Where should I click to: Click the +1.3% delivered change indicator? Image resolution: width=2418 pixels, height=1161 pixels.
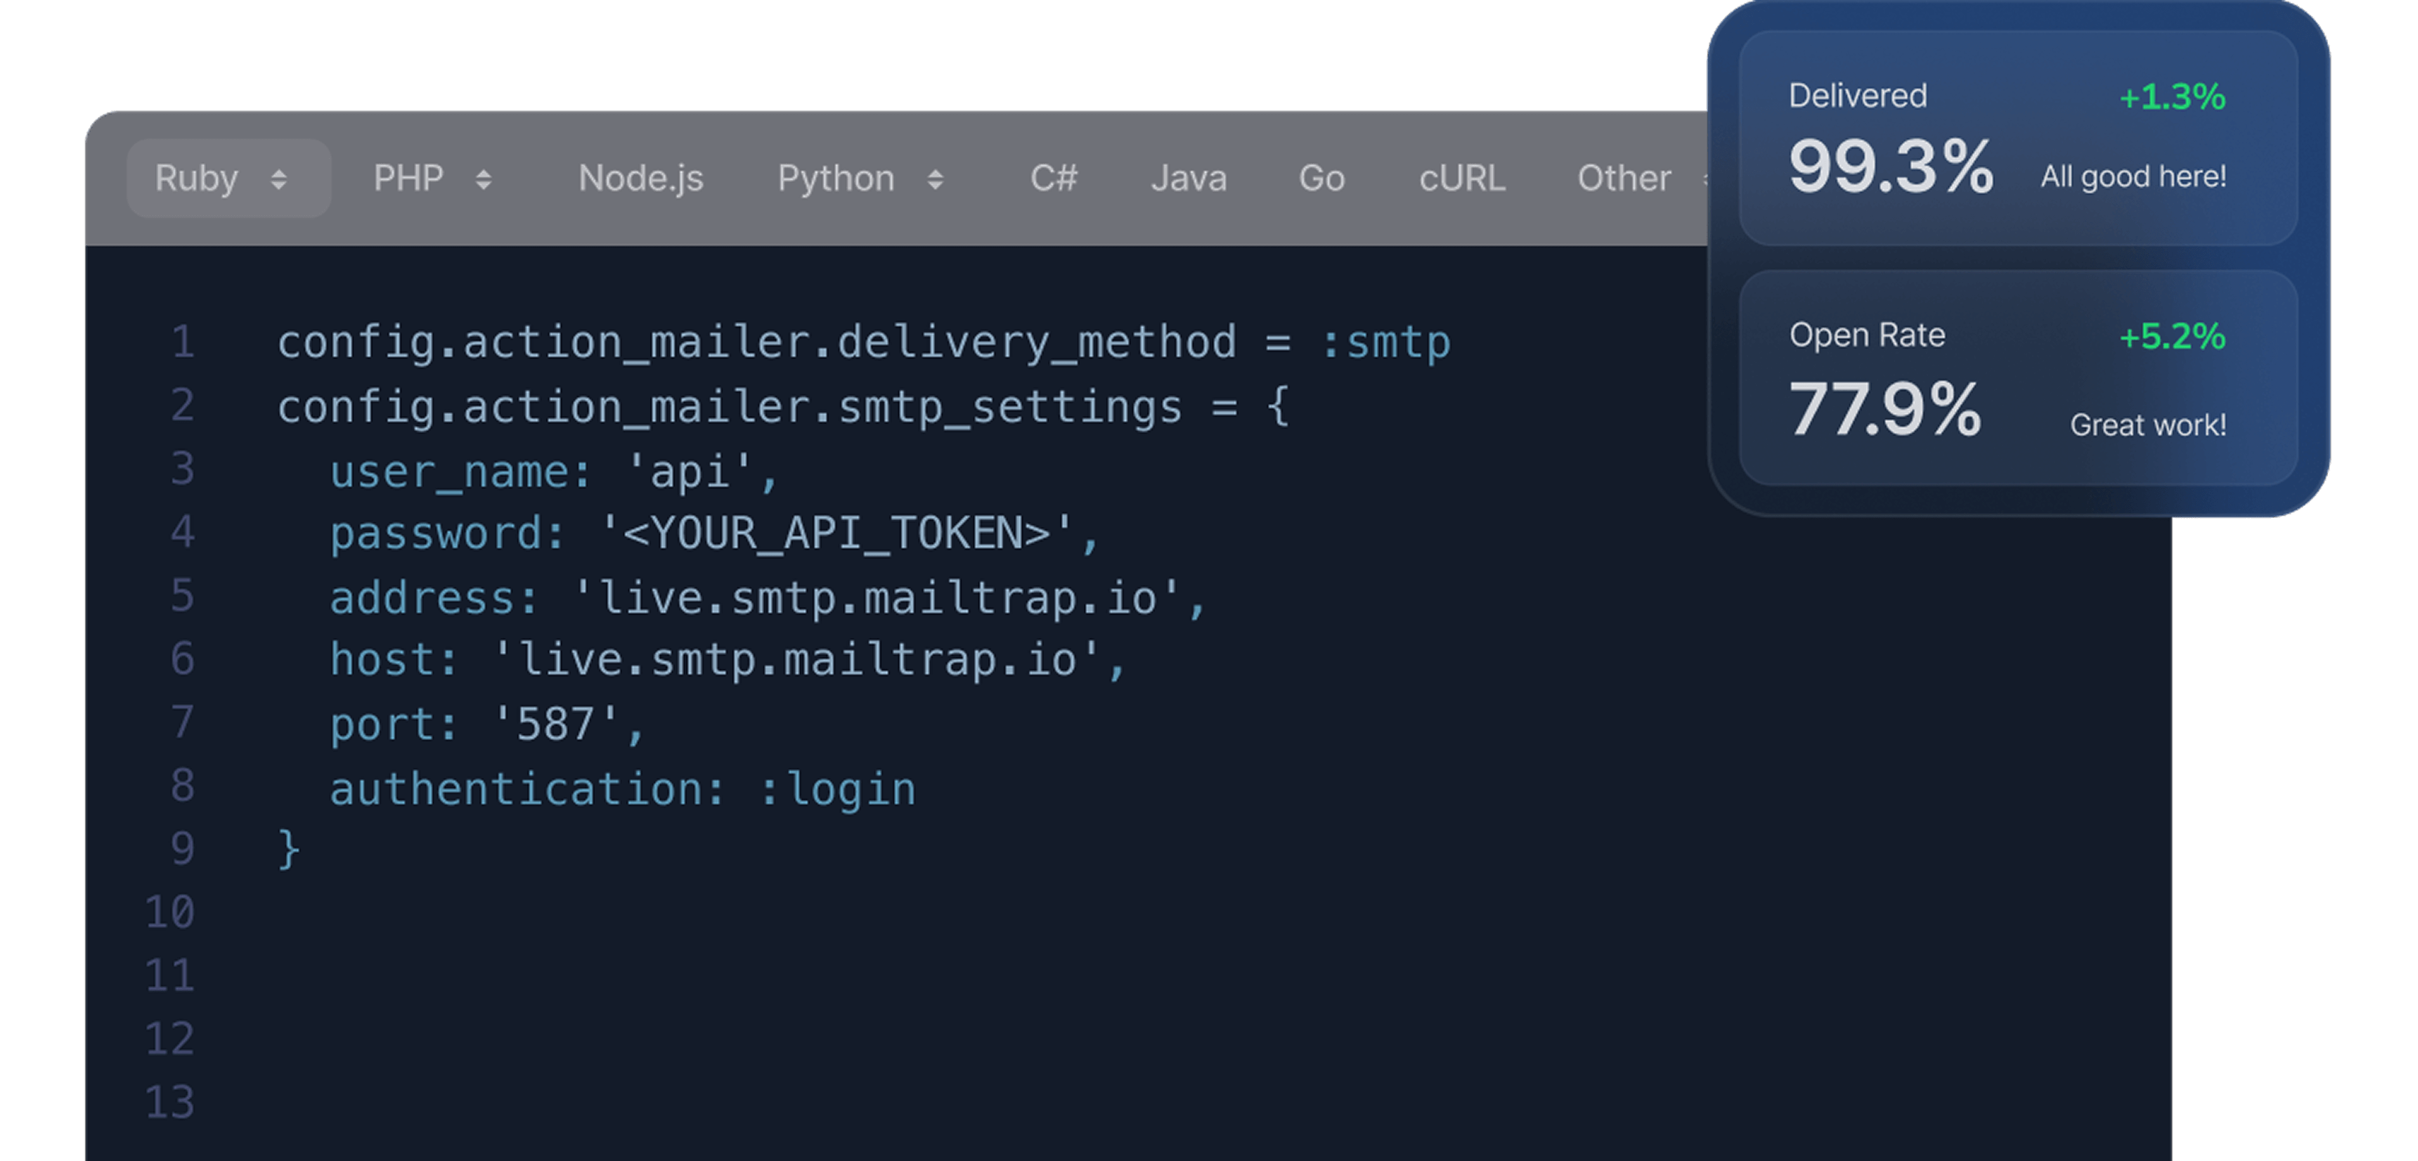[x=2172, y=98]
